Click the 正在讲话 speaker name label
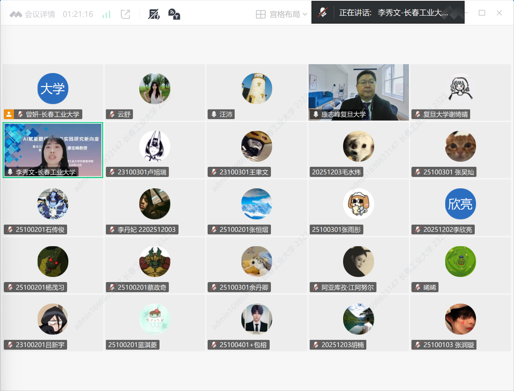Screen dimensions: 514x391 click(393, 13)
